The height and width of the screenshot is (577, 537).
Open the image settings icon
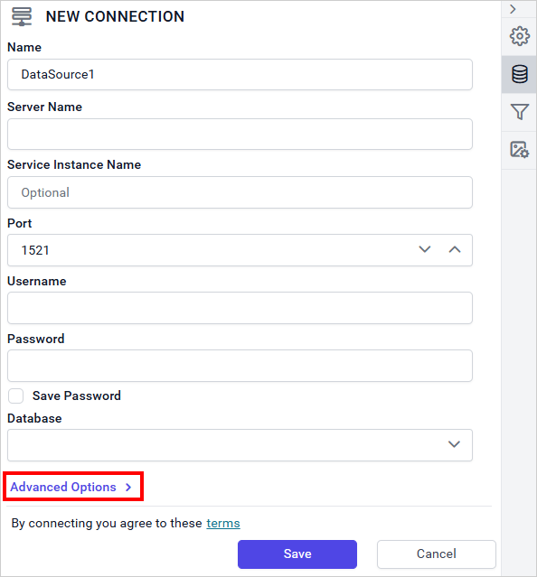click(x=519, y=150)
